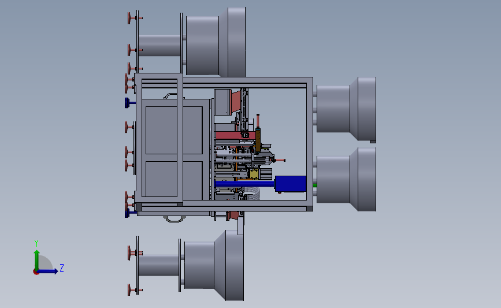Click the green Y axis arrow of the triad
The height and width of the screenshot is (308, 501).
coord(37,260)
